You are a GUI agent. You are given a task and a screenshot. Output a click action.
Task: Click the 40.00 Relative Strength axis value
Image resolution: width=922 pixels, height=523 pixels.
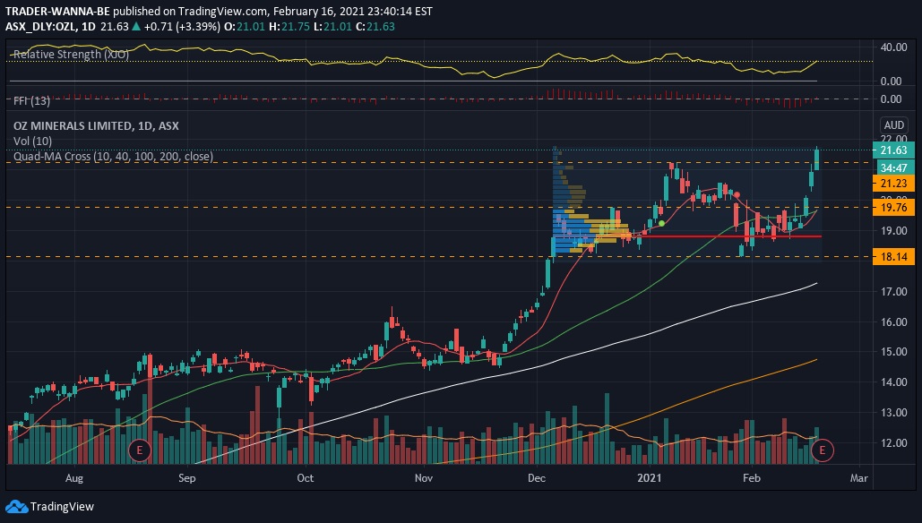coord(894,47)
